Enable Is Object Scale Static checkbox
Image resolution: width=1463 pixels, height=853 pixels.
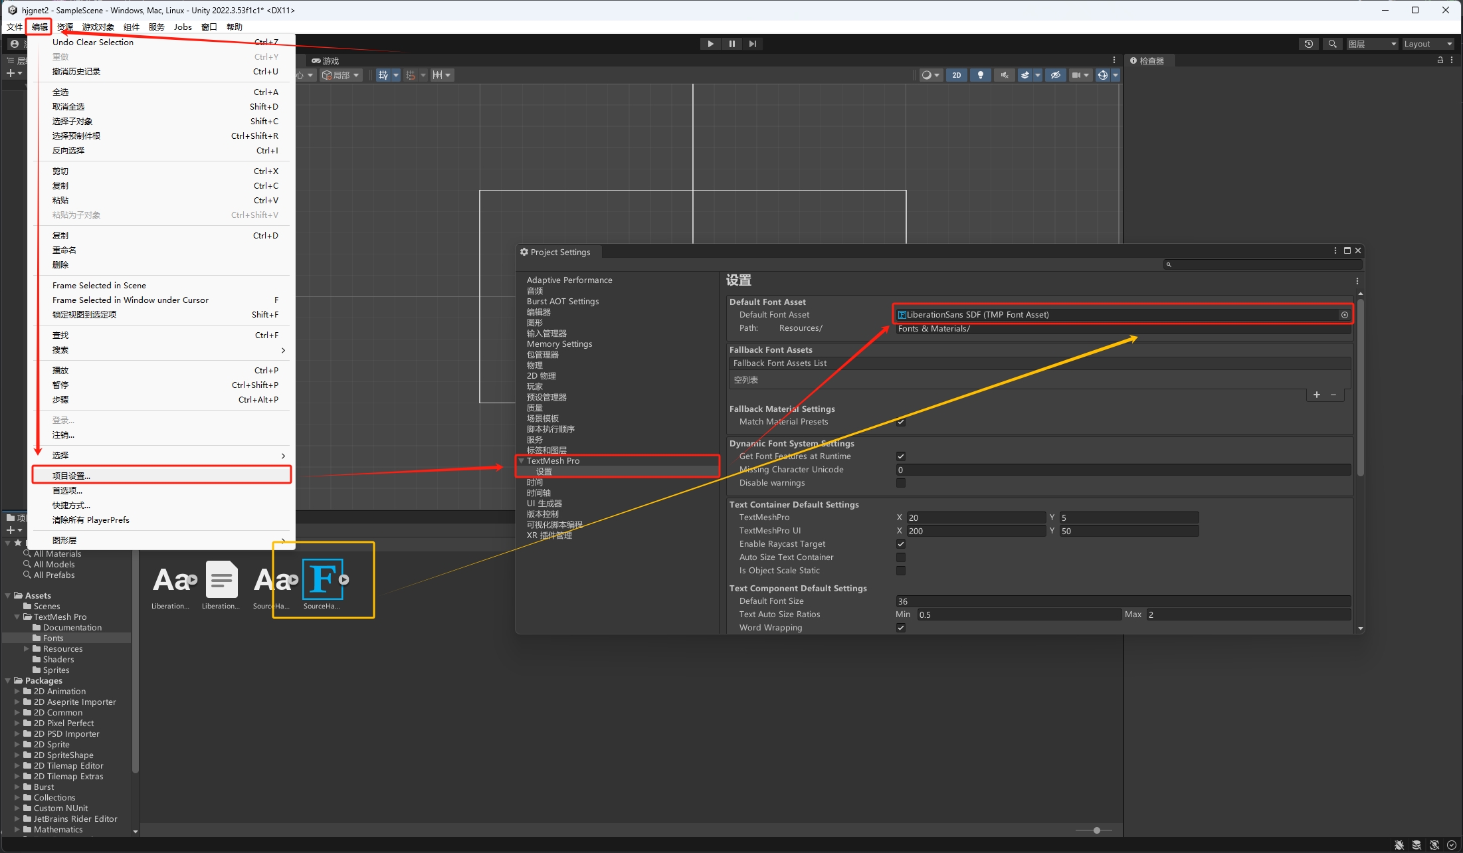901,571
